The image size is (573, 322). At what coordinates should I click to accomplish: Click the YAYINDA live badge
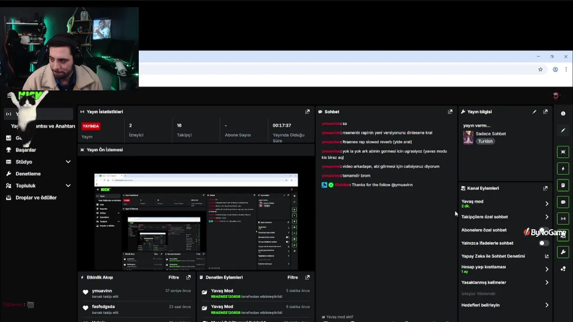point(91,126)
